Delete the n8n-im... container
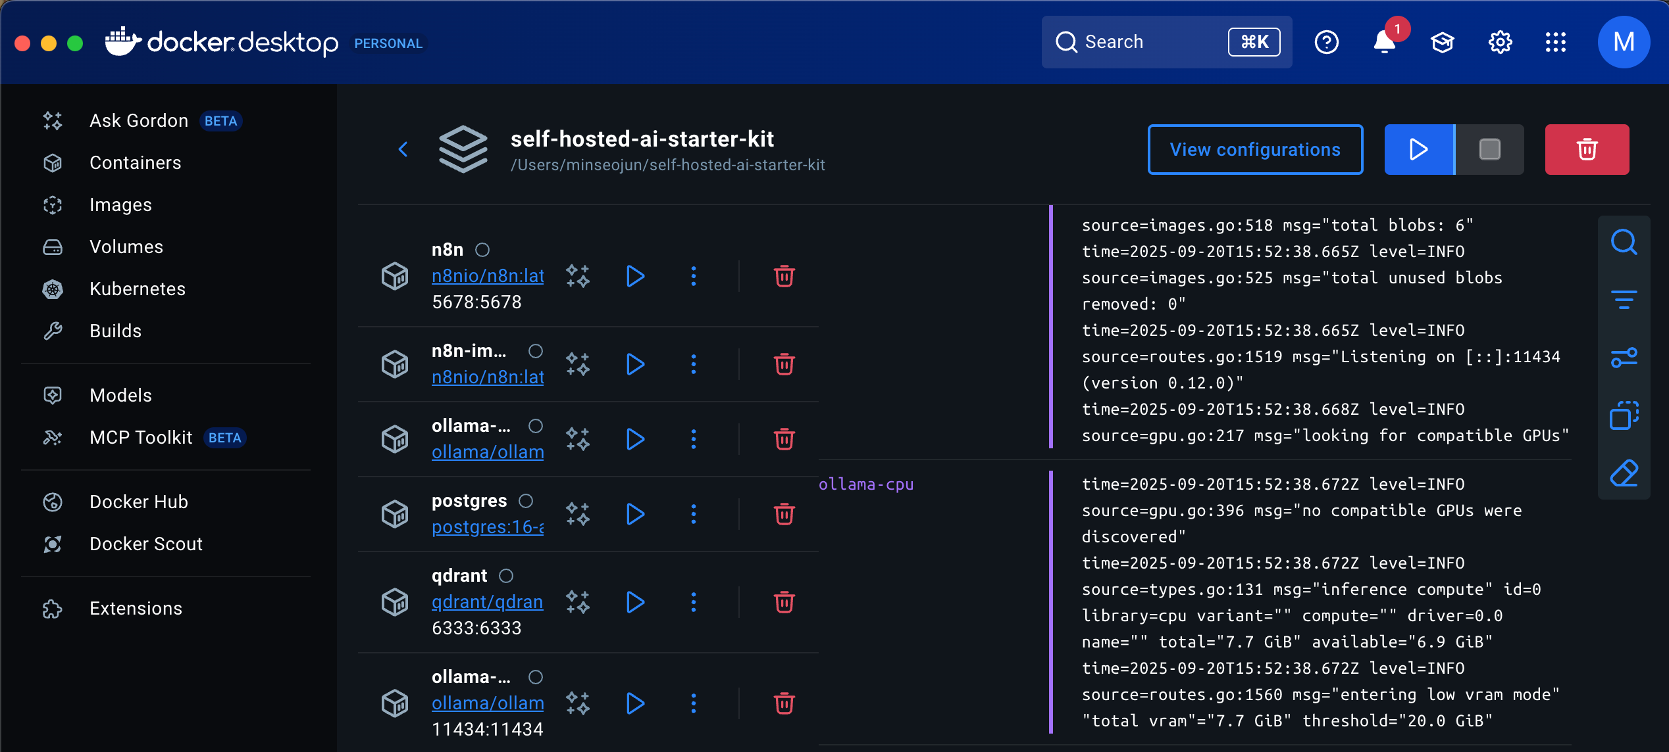The height and width of the screenshot is (752, 1669). [x=784, y=364]
